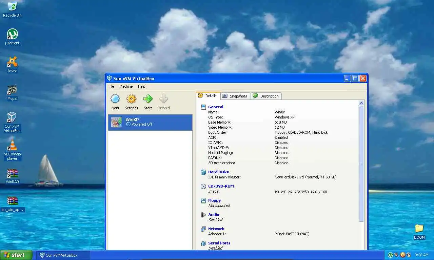Select the Sun xVM VirtualBox desktop icon
The height and width of the screenshot is (260, 434).
coord(12,122)
